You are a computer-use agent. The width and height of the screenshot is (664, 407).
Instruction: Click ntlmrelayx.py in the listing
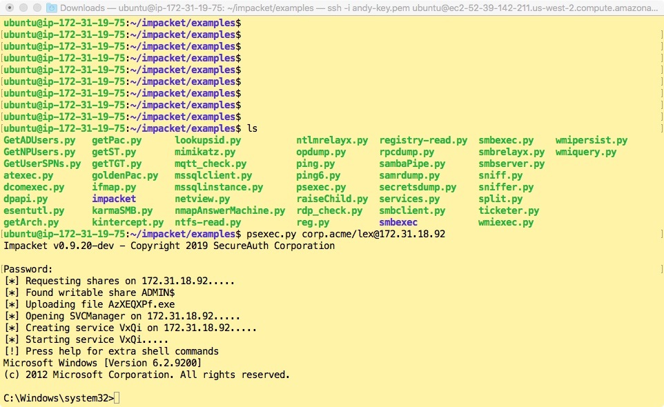pos(332,141)
